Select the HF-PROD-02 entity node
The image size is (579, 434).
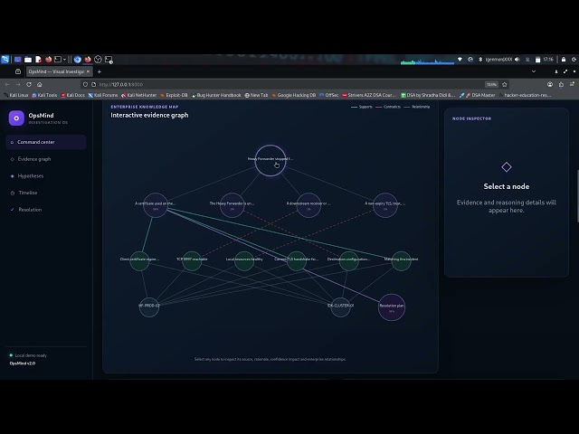(149, 307)
